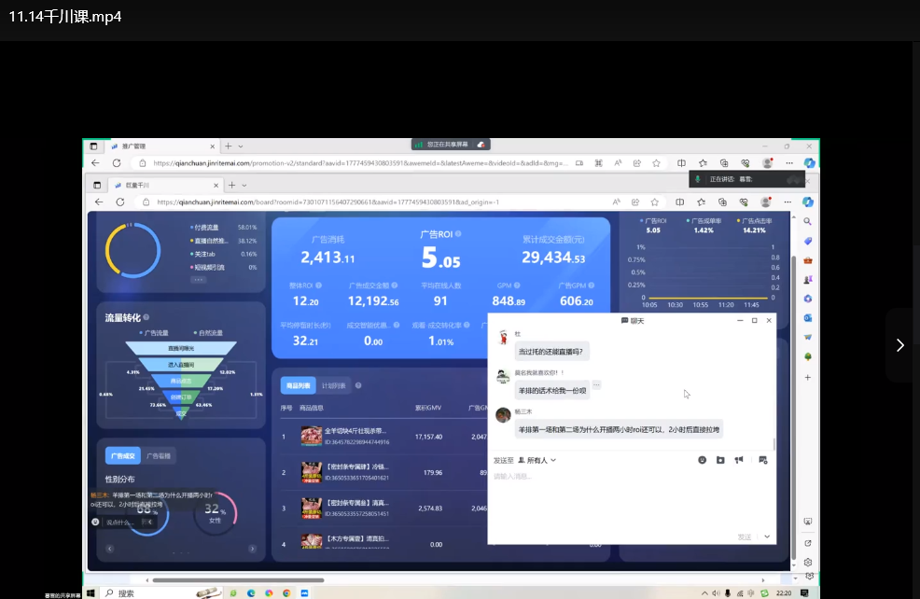The width and height of the screenshot is (920, 599).
Task: Click 发送 button in chat
Action: tap(745, 536)
